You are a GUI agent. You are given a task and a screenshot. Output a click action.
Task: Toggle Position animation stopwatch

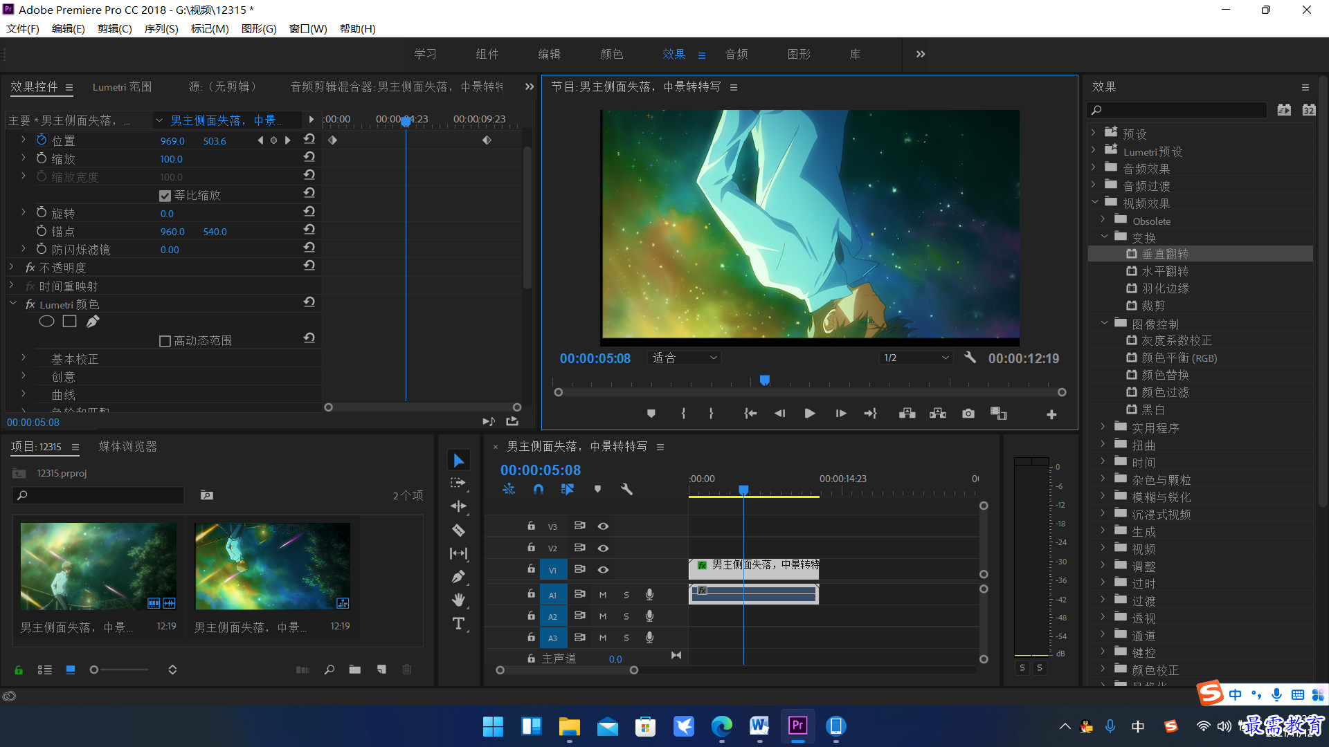(42, 140)
